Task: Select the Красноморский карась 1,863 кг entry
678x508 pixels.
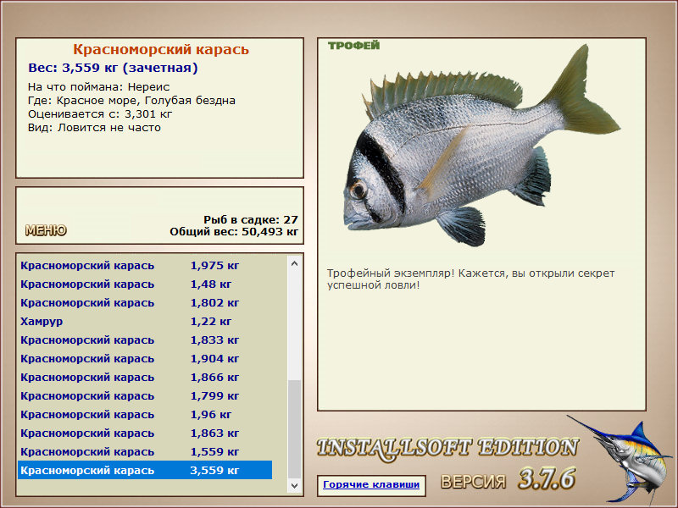Action: pyautogui.click(x=145, y=433)
